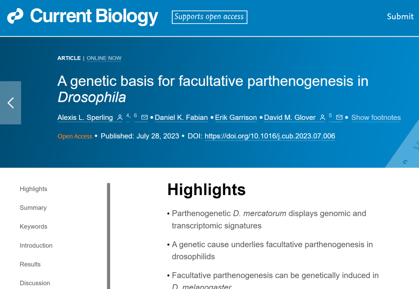Navigate to Results in sidebar
This screenshot has height=289, width=419.
point(30,264)
